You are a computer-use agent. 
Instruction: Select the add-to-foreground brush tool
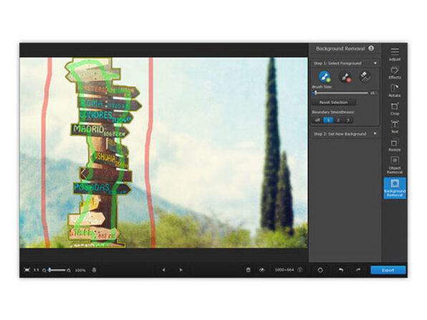[x=325, y=77]
